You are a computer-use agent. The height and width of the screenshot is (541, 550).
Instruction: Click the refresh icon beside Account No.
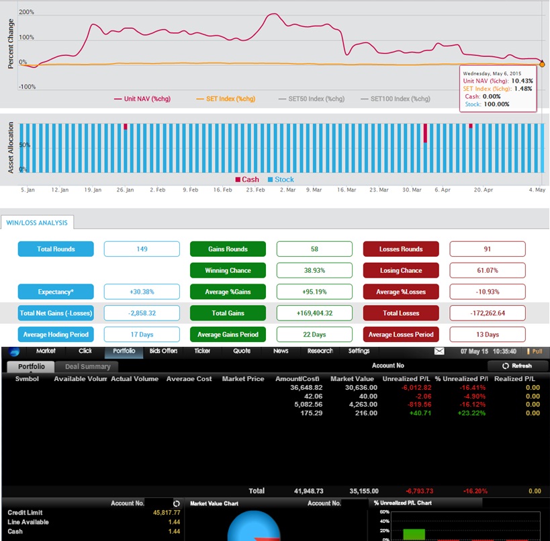(x=177, y=503)
